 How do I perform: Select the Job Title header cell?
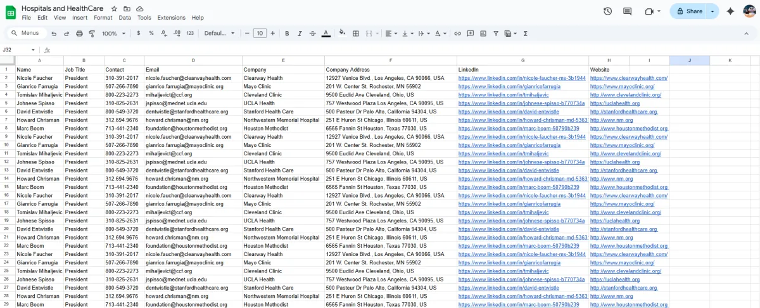tap(84, 69)
